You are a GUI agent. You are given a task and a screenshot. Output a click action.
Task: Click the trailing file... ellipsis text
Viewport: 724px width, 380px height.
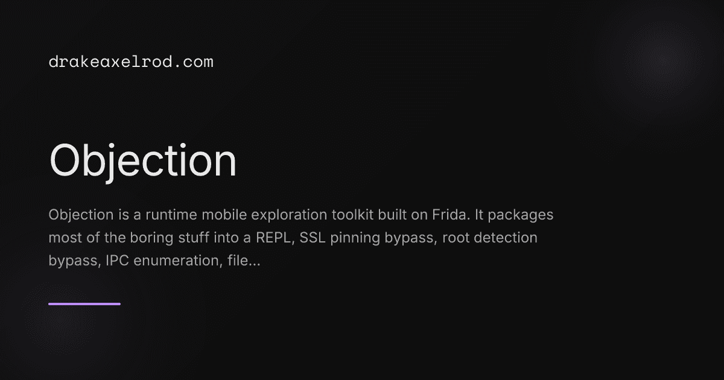click(x=244, y=261)
